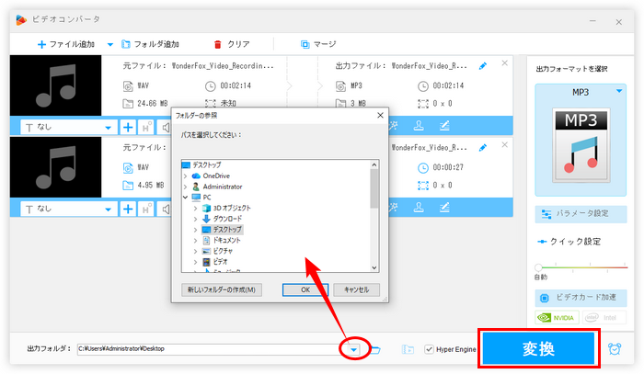This screenshot has width=644, height=374.
Task: Close the フォルダーの参照 dialog
Action: (380, 116)
